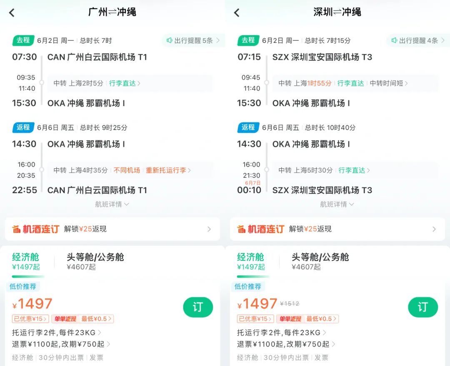View 上海2时5分 transfer details with 行李直达
This screenshot has width=450, height=366.
(130, 83)
